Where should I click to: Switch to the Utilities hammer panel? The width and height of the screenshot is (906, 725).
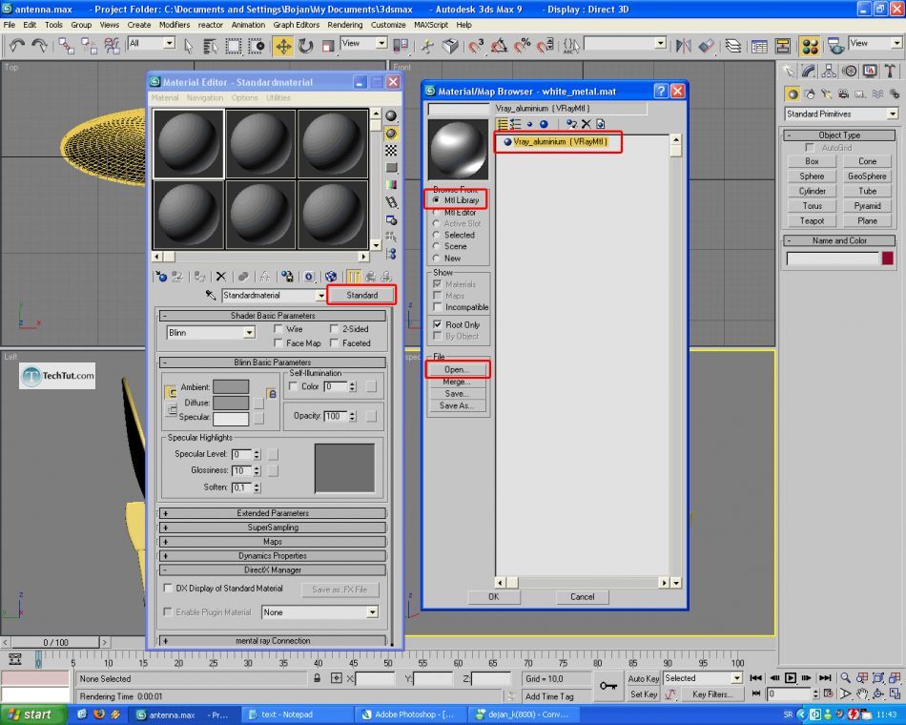pos(890,72)
